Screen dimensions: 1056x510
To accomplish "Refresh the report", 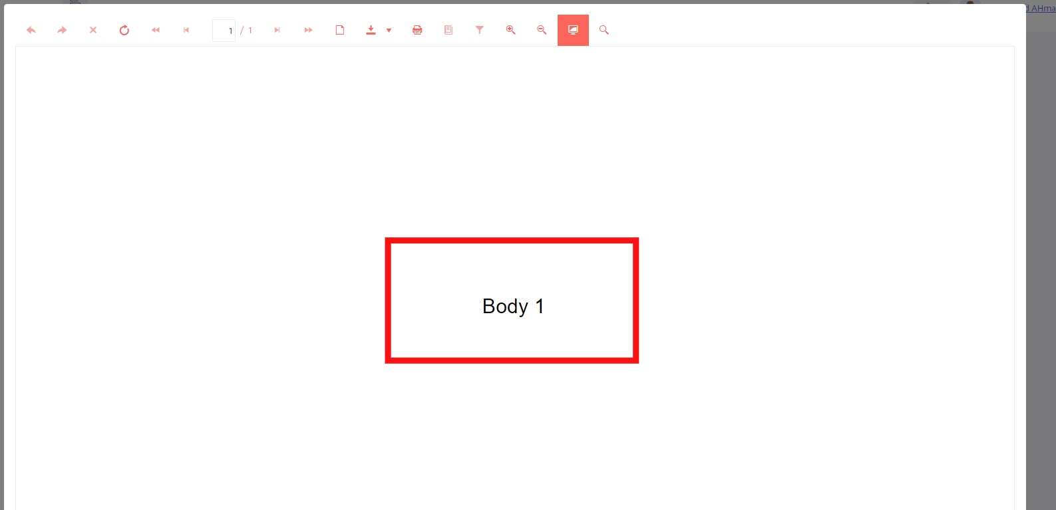I will pyautogui.click(x=124, y=30).
